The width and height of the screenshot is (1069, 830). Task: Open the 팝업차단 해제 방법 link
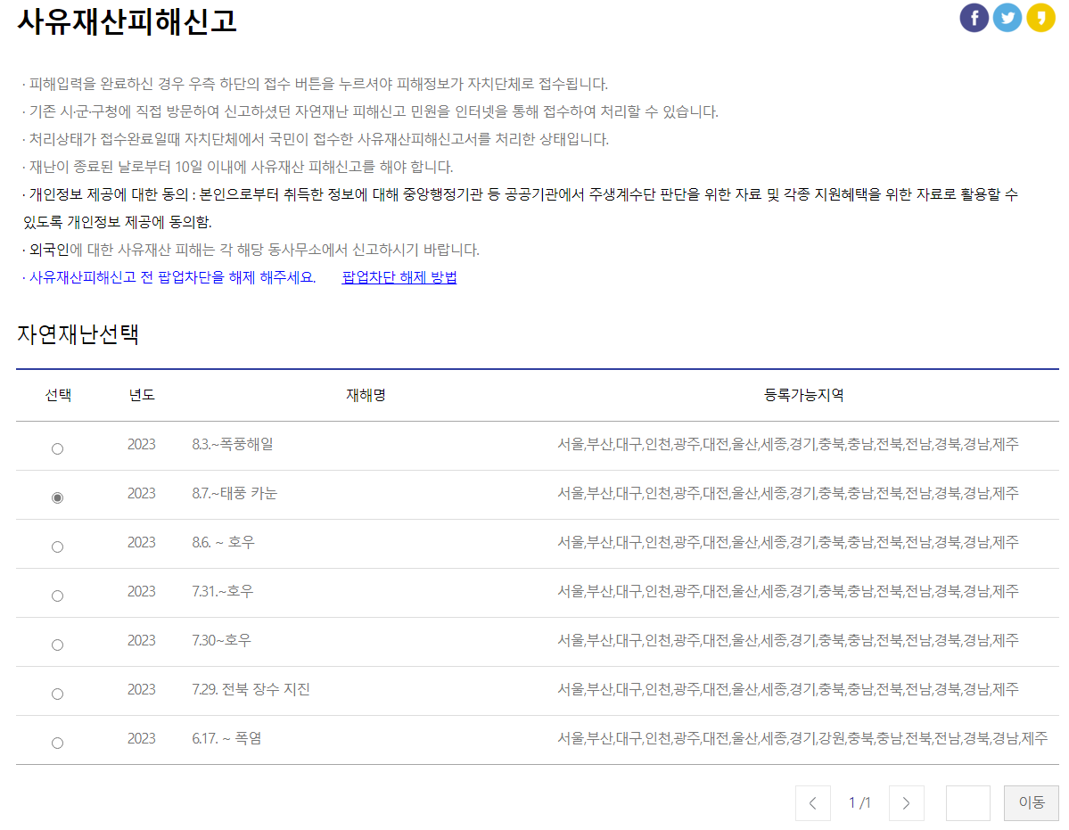399,278
